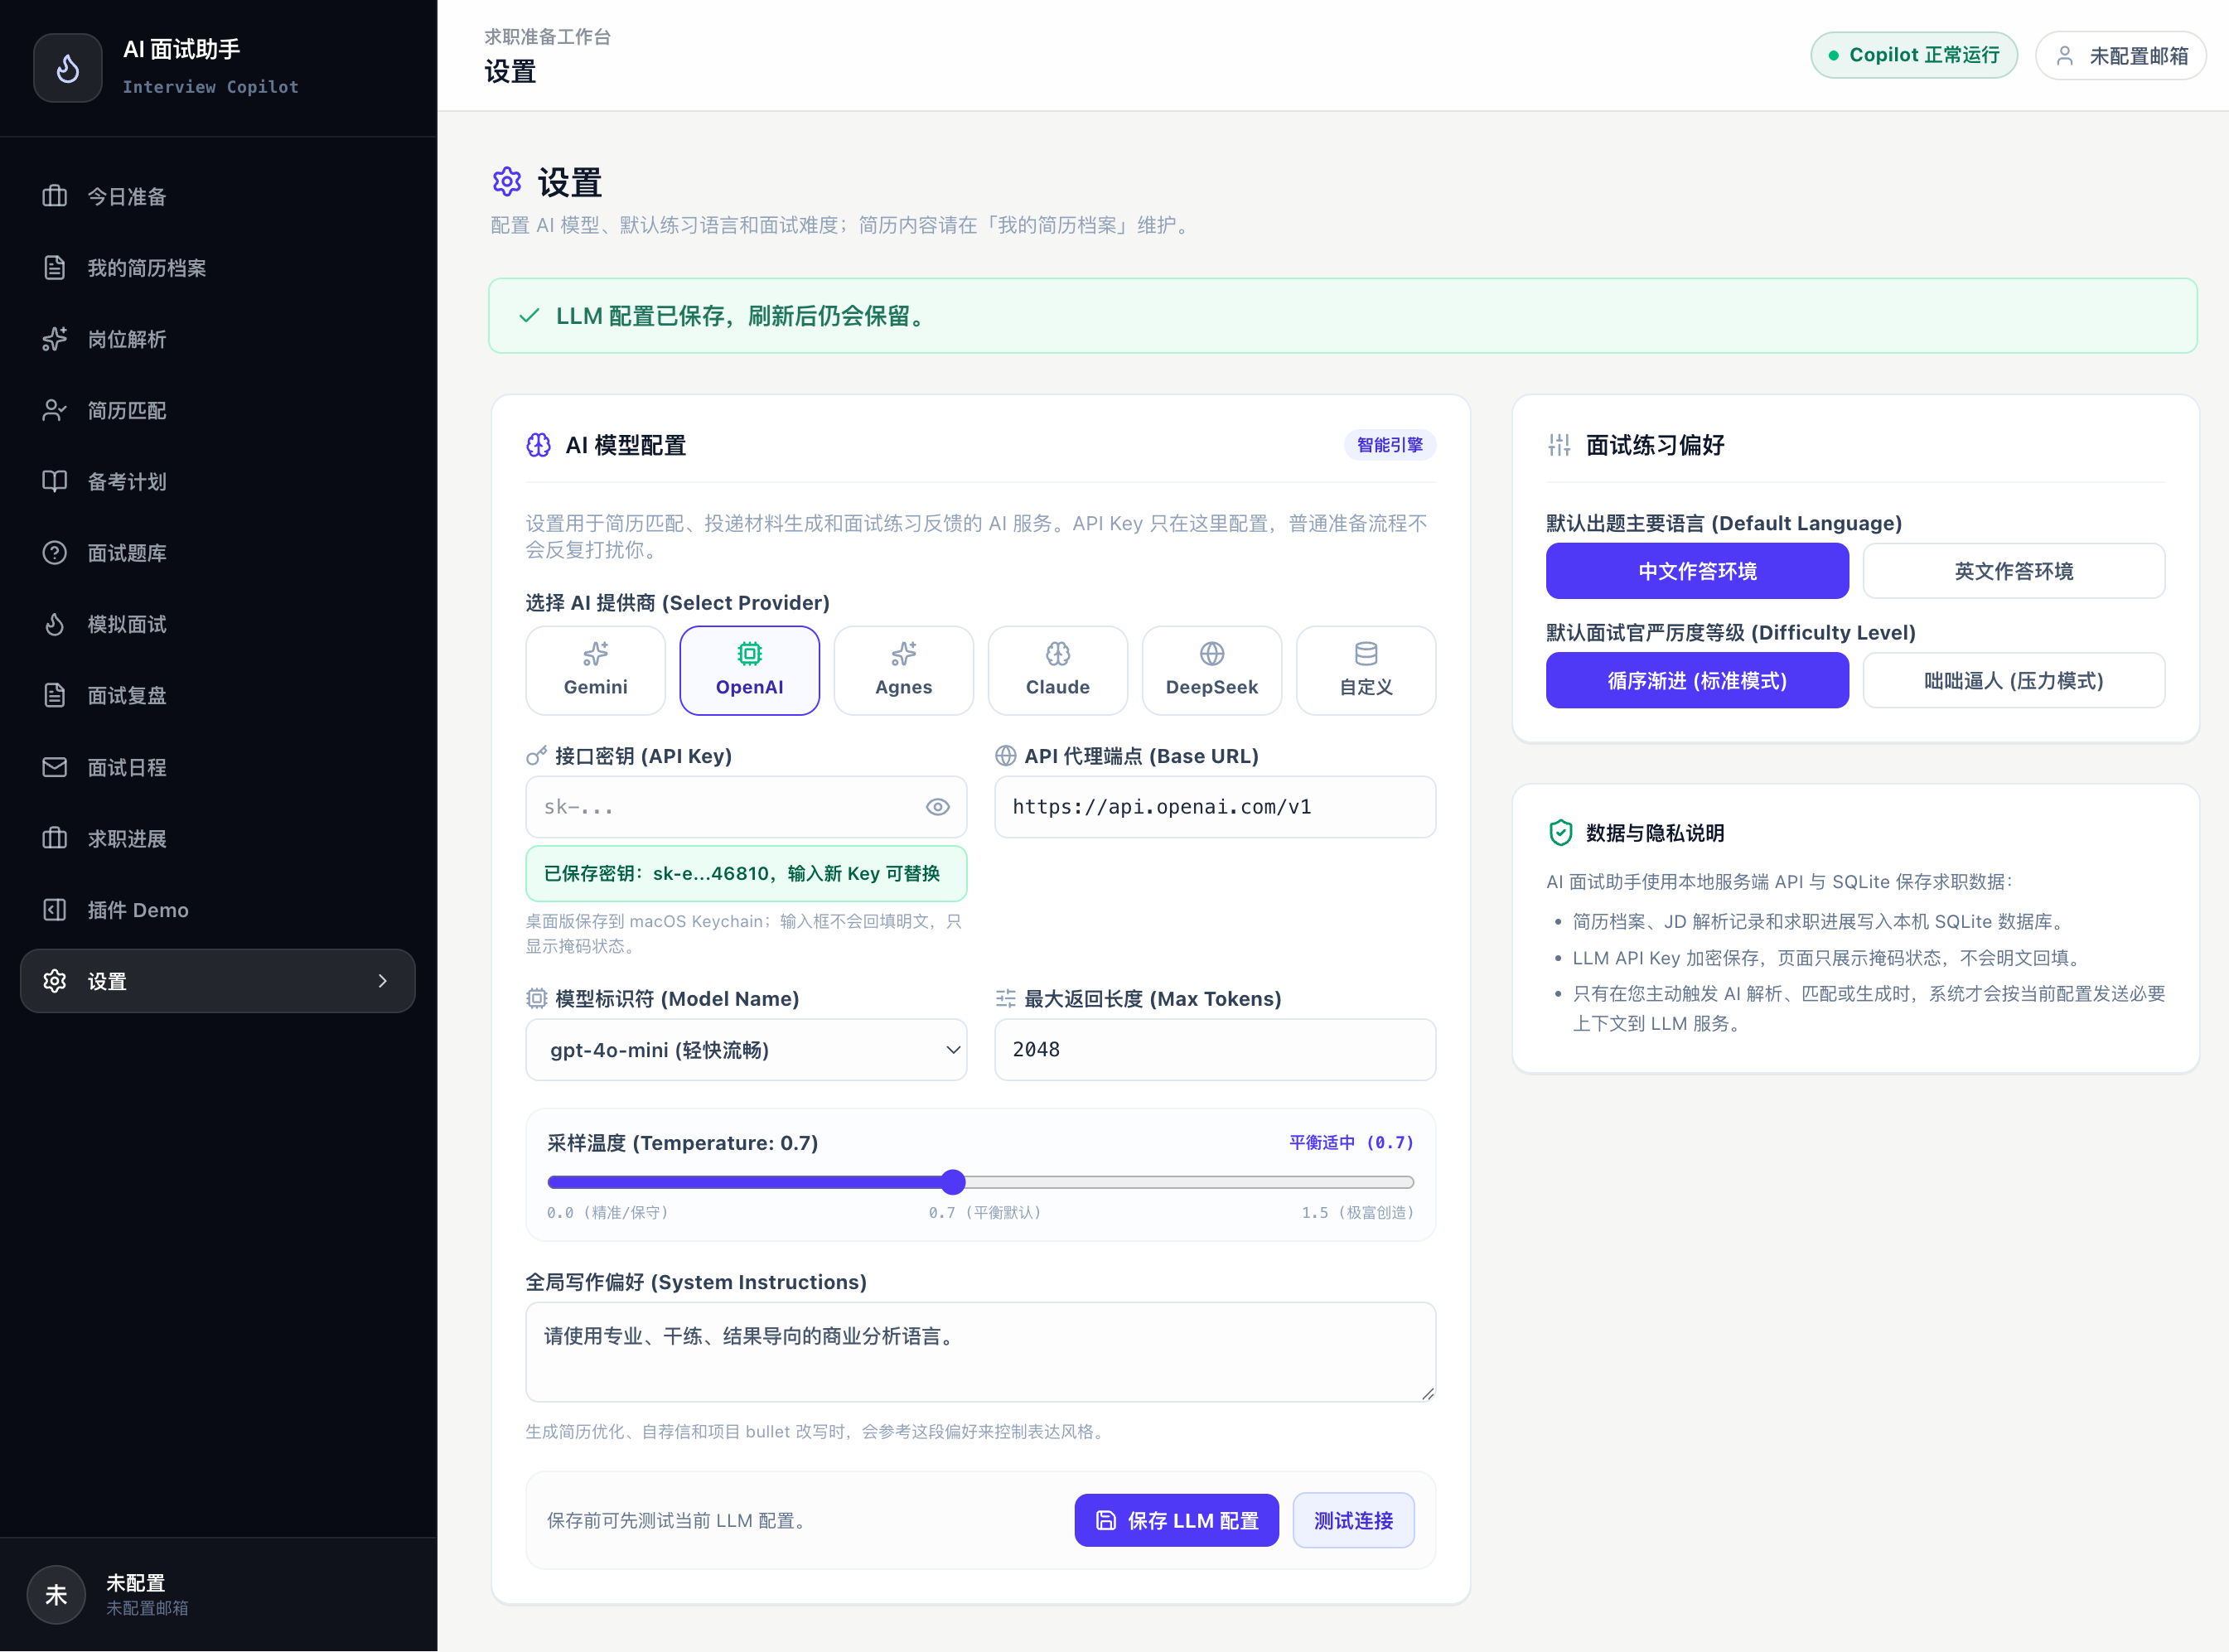Viewport: 2229px width, 1652px height.
Task: Click the question-mark icon beside 面试题库
Action: [x=55, y=553]
